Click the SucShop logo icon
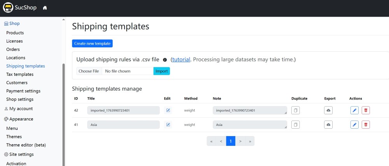This screenshot has height=166, width=389. point(8,8)
